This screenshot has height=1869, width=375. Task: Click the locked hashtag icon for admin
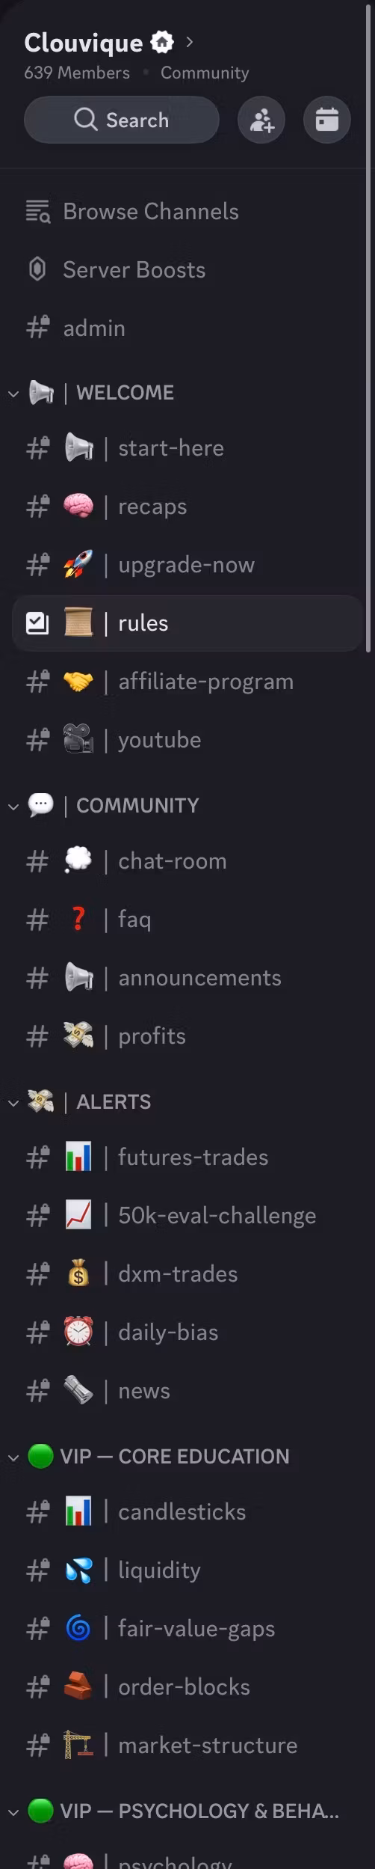click(37, 328)
